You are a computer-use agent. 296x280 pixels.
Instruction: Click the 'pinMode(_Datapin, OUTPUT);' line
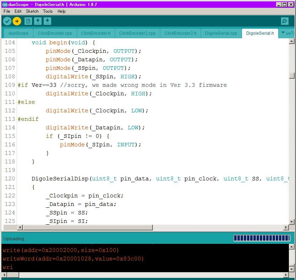pyautogui.click(x=92, y=60)
